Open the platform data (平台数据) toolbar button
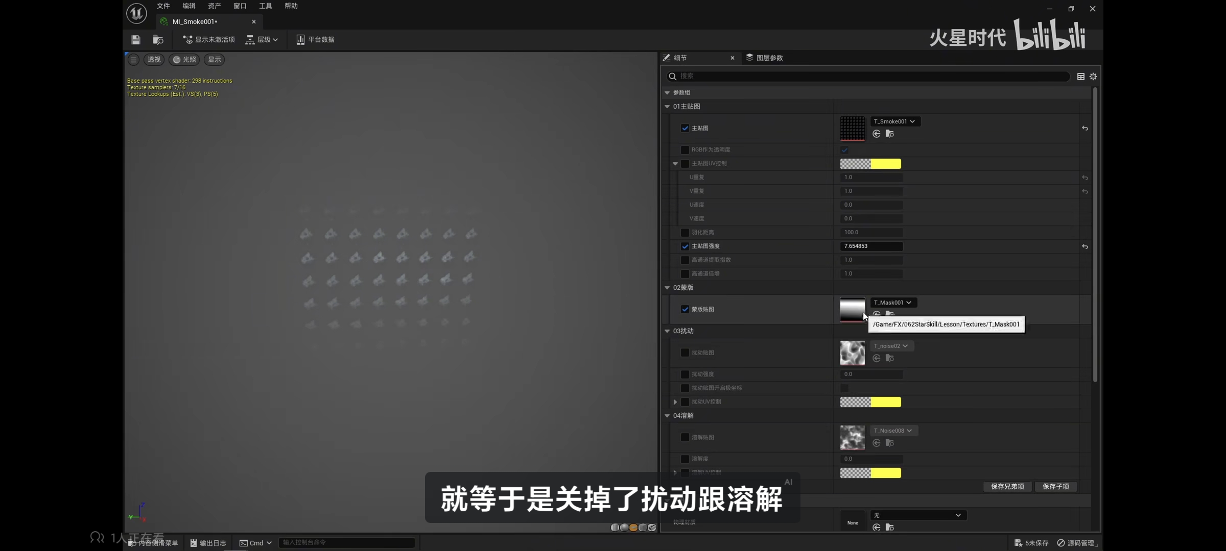1226x551 pixels. pyautogui.click(x=315, y=39)
